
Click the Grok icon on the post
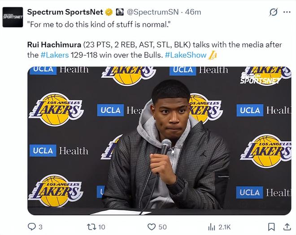coord(273,12)
